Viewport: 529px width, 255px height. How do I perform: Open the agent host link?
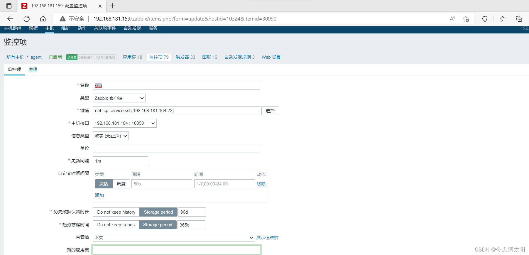click(x=36, y=57)
